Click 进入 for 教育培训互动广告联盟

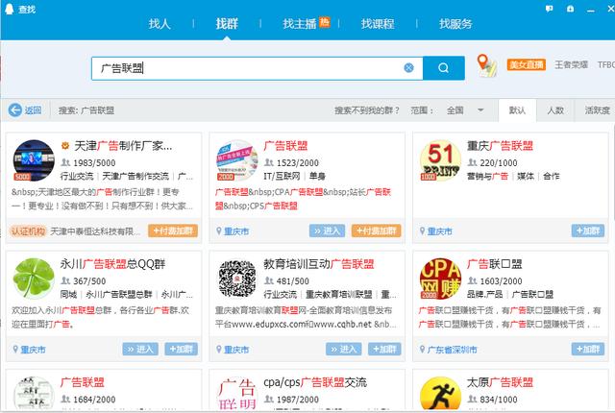pyautogui.click(x=343, y=350)
